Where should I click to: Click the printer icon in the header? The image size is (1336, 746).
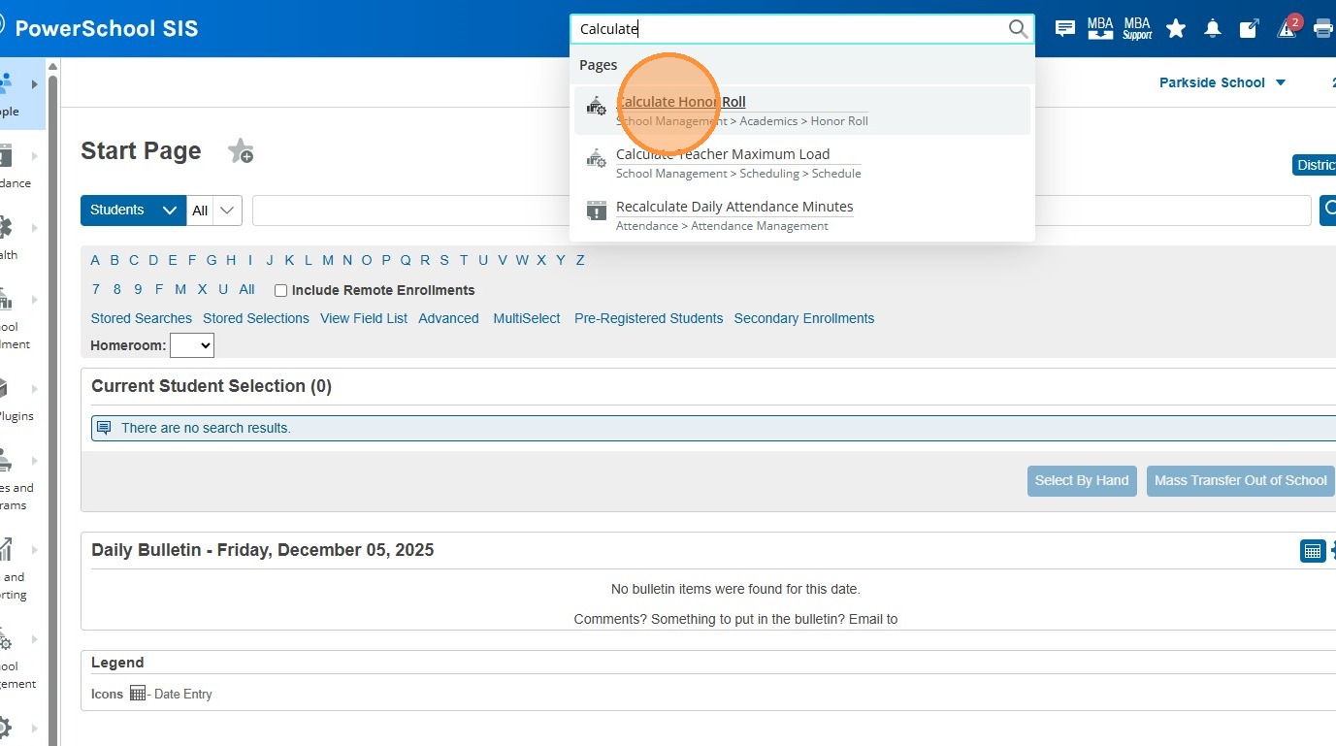pyautogui.click(x=1323, y=28)
